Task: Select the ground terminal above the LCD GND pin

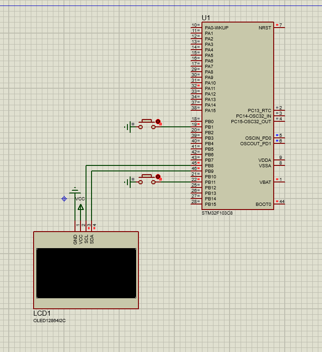Action: tap(75, 190)
